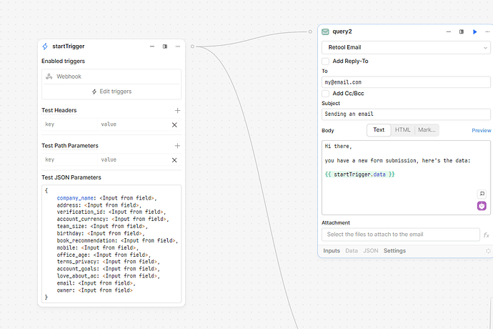Click the Test Headers value field
The image size is (493, 329).
point(134,124)
